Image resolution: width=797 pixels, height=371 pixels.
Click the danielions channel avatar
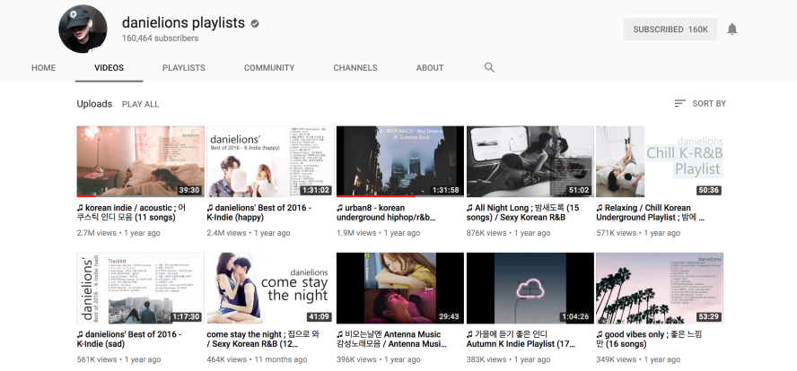pos(83,29)
